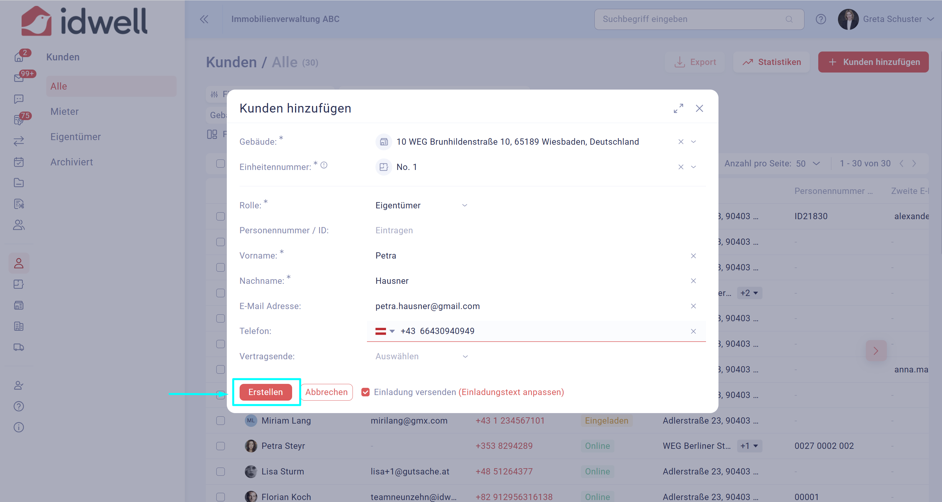The image size is (942, 502).
Task: Open the Einheitennummer dropdown chevron
Action: click(x=693, y=167)
